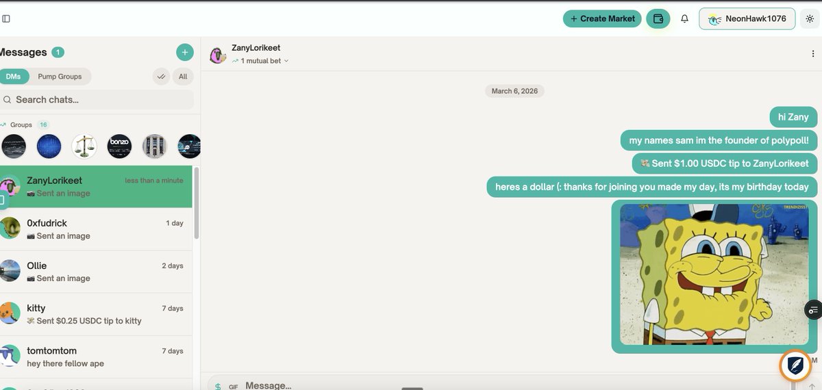Screen dimensions: 822x390
Task: Open the NeonHawk1076 profile menu
Action: point(747,18)
